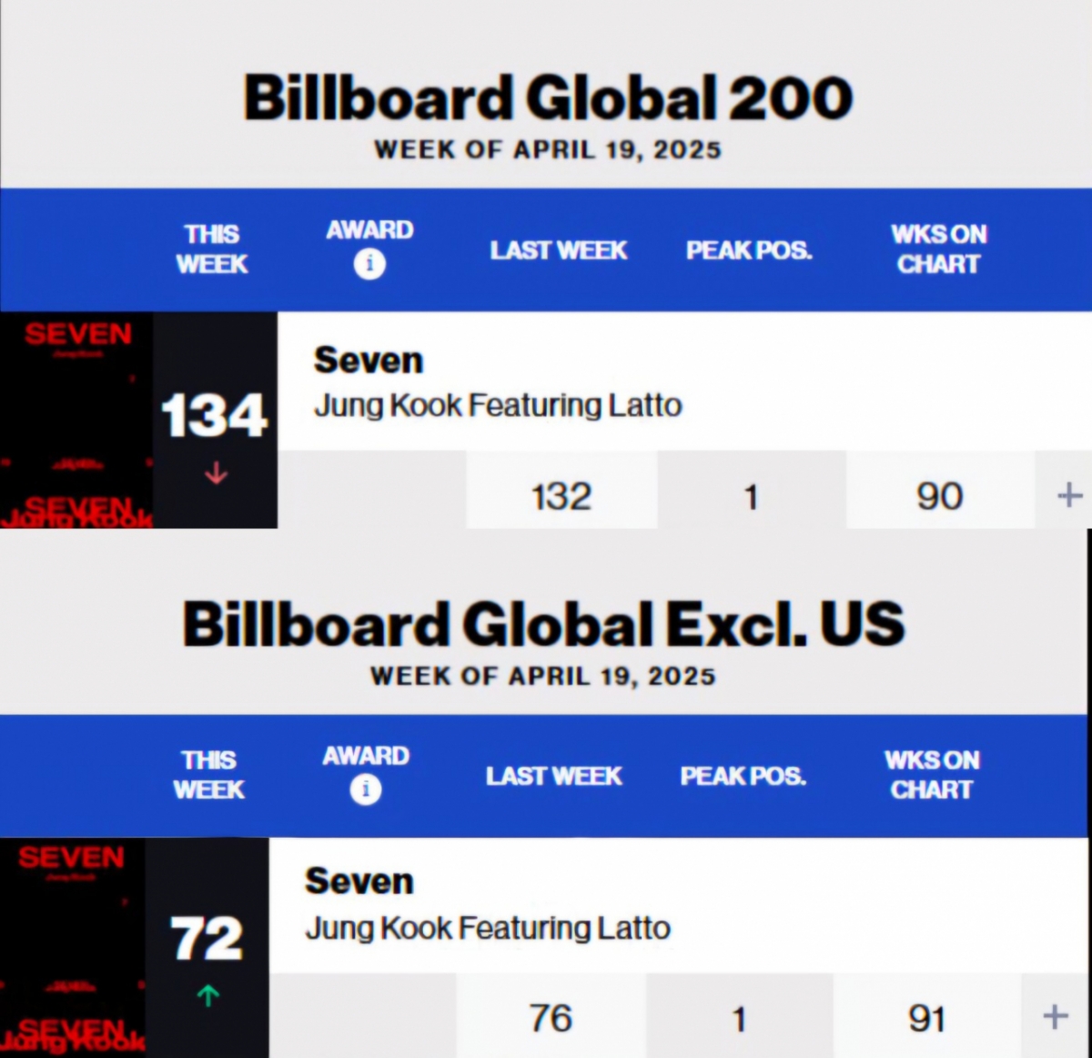Expand the Global Excl. US Seven row with plus
The width and height of the screenshot is (1092, 1058).
[1055, 1016]
